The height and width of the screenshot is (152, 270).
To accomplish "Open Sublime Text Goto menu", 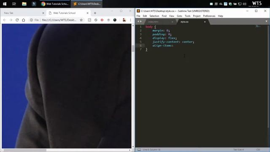I will [x=179, y=16].
